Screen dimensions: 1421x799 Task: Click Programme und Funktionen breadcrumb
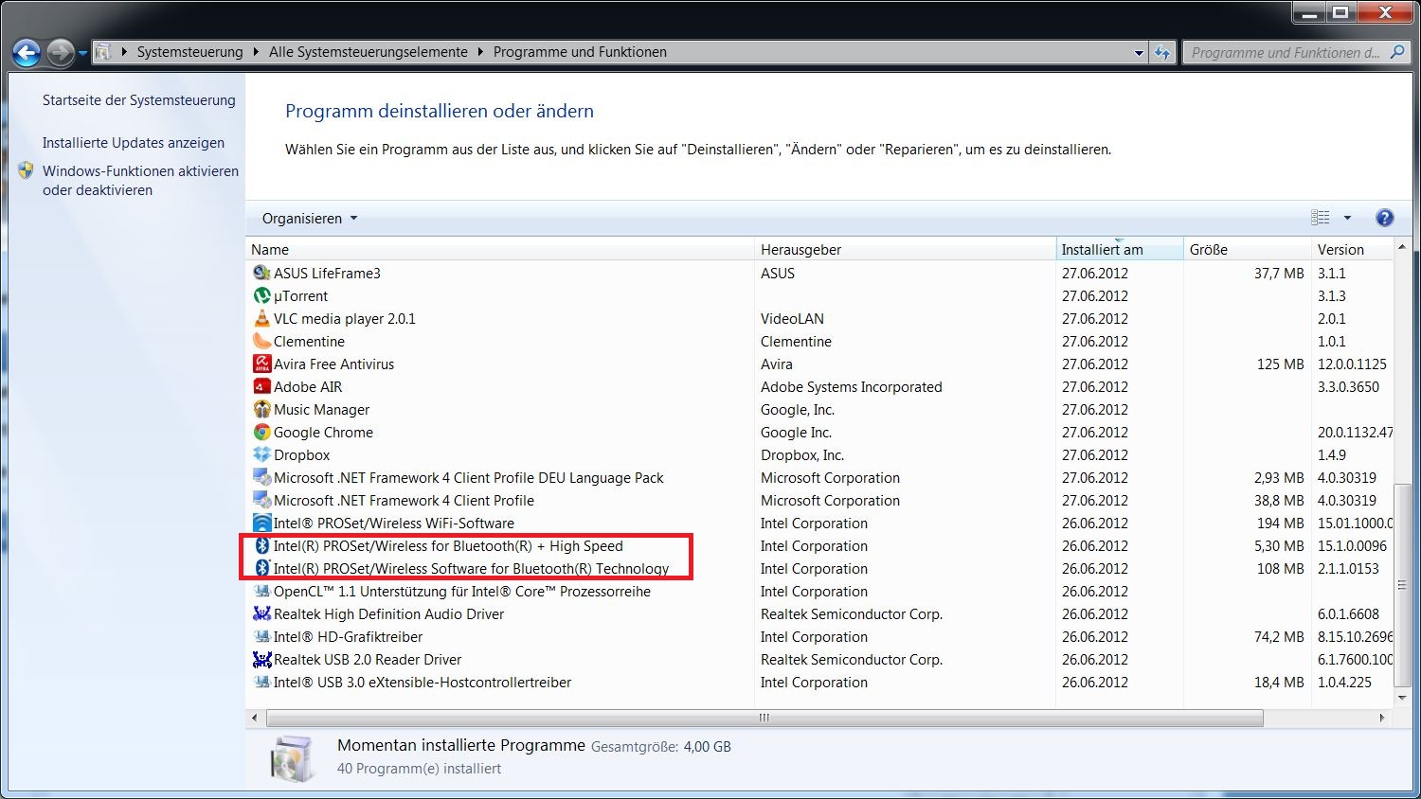[580, 52]
